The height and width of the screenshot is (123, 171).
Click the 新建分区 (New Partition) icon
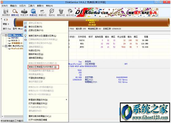coord(43,12)
